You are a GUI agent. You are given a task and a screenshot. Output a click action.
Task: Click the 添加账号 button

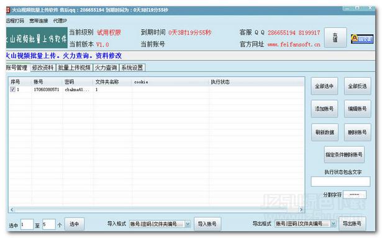tap(324, 109)
